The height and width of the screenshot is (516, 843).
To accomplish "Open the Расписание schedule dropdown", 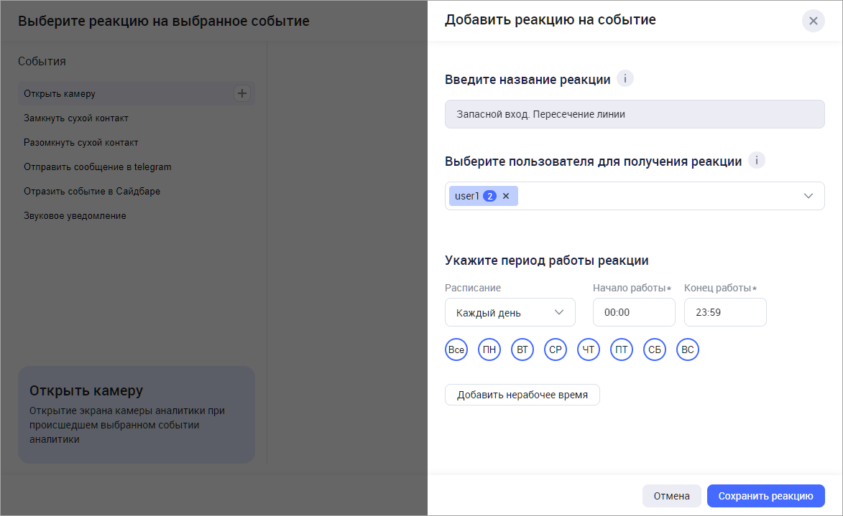I will tap(510, 313).
